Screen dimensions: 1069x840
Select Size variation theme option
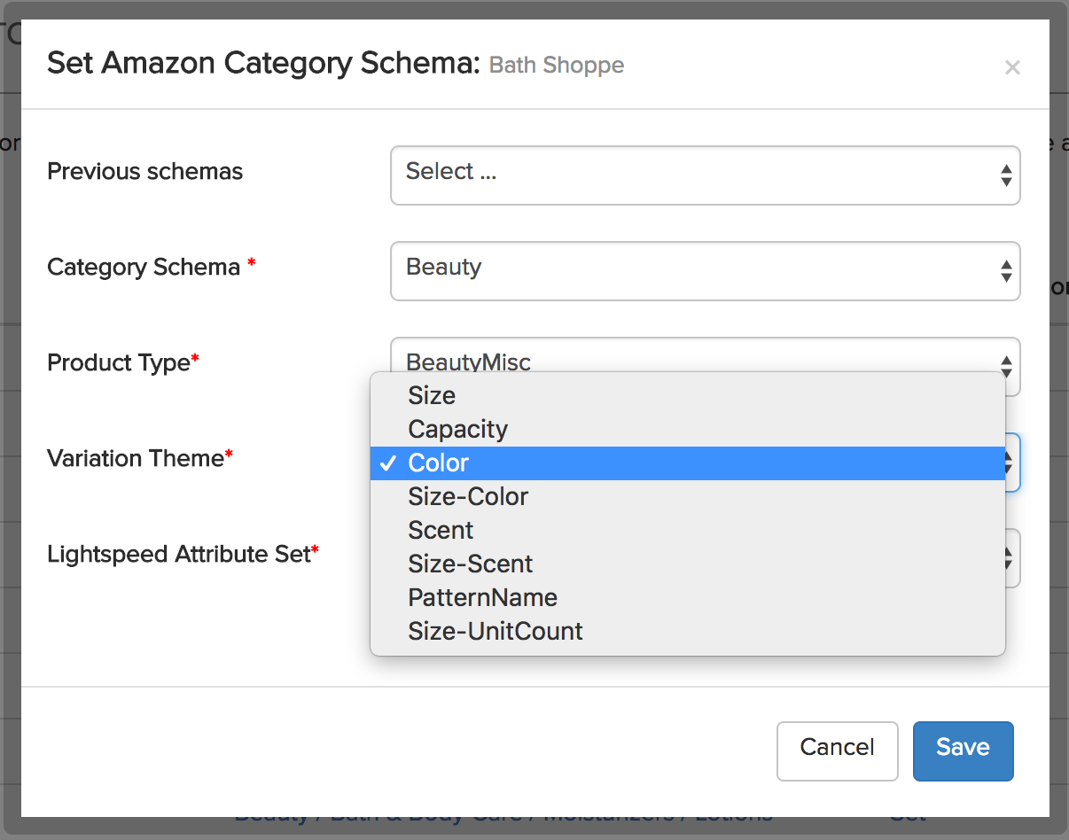pyautogui.click(x=432, y=396)
